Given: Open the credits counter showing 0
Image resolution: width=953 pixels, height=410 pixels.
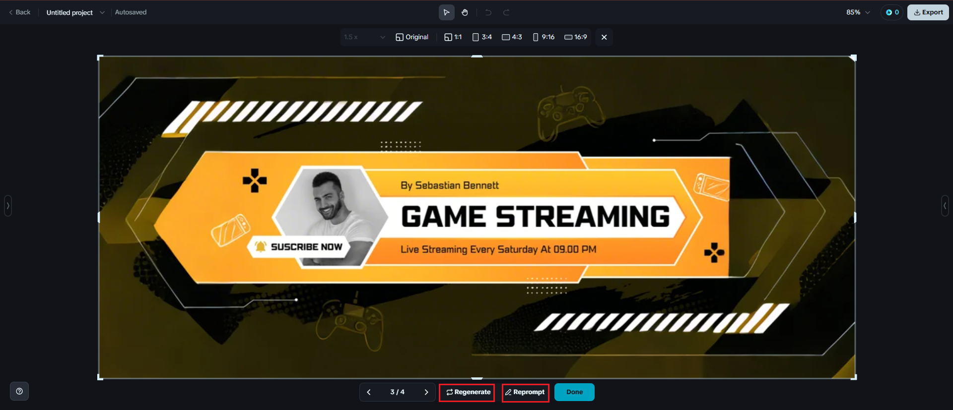Looking at the screenshot, I should click(x=892, y=12).
